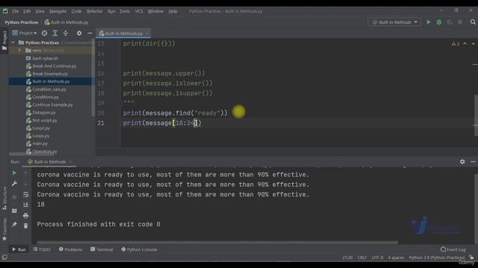Open Search Everywhere magnifier icon
Screen dimensions: 478x268
coord(473,22)
